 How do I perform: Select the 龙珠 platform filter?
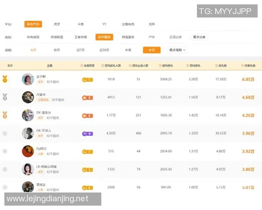click(x=152, y=24)
